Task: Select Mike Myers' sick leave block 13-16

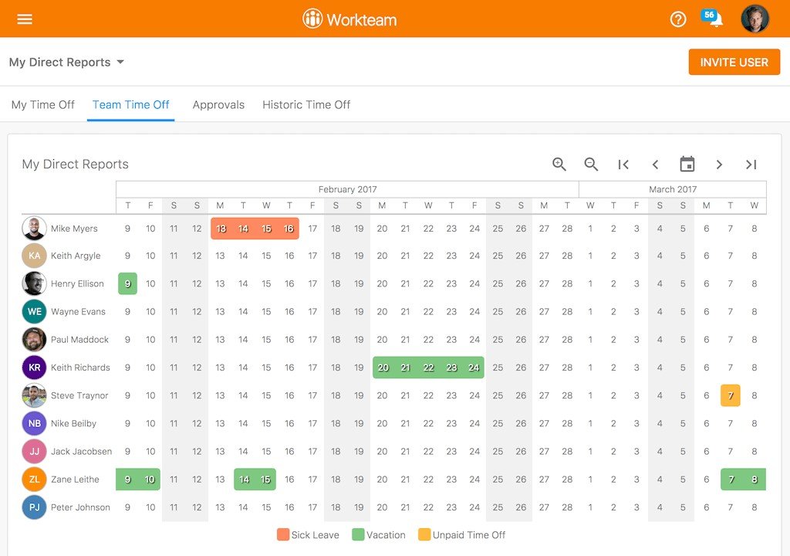Action: click(255, 229)
